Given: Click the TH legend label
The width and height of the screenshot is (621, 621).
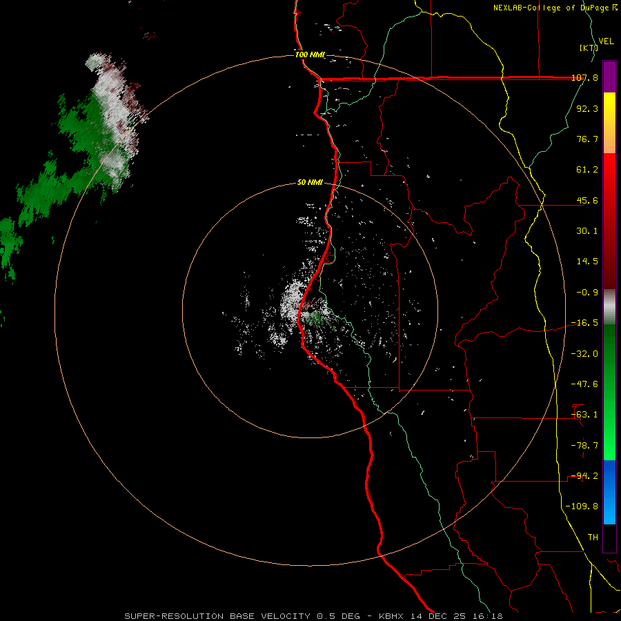Looking at the screenshot, I should coord(593,537).
